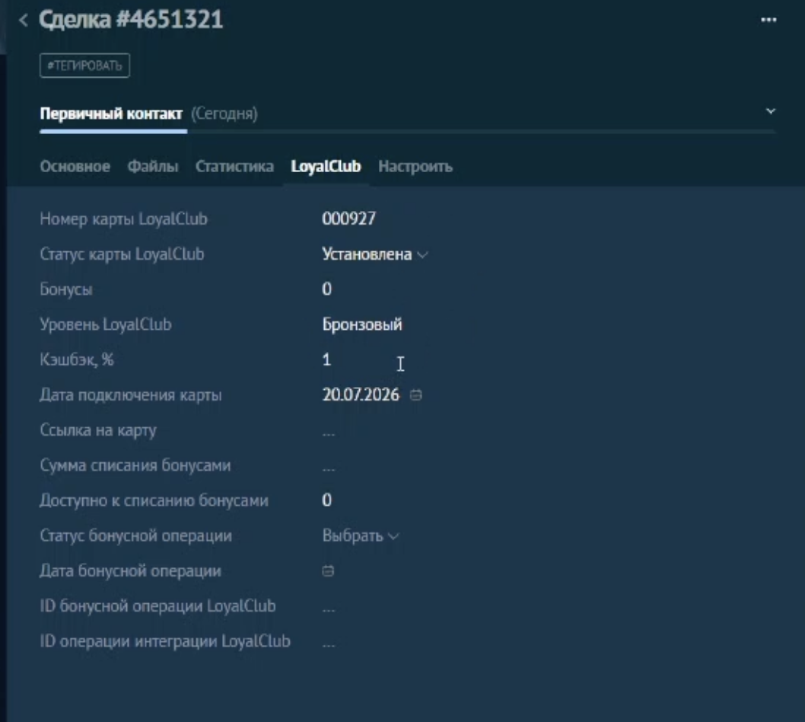805x722 pixels.
Task: Open the three-dot more options menu
Action: point(768,20)
